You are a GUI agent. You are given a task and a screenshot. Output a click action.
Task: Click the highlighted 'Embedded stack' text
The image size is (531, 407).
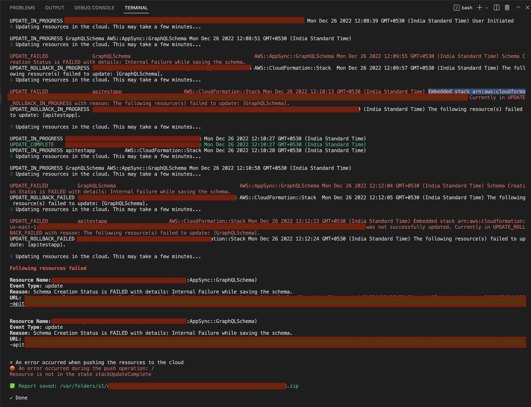tap(476, 91)
